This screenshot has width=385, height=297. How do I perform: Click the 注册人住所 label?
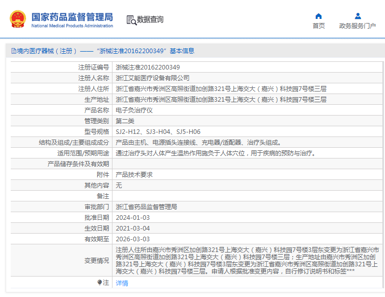(94, 89)
